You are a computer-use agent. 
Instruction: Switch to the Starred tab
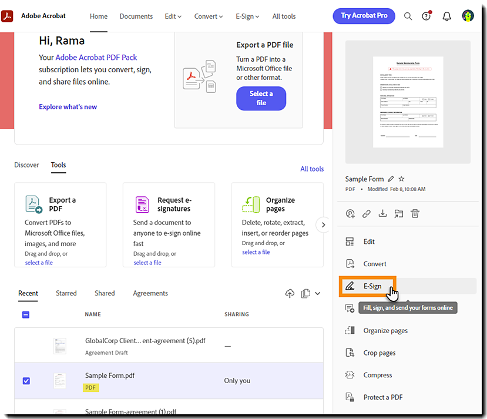tap(66, 293)
